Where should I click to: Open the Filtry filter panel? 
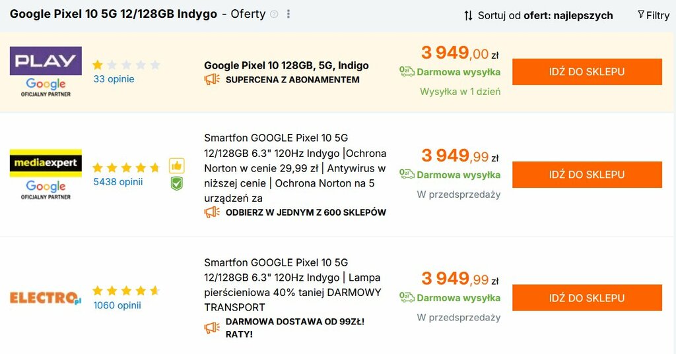click(x=653, y=15)
